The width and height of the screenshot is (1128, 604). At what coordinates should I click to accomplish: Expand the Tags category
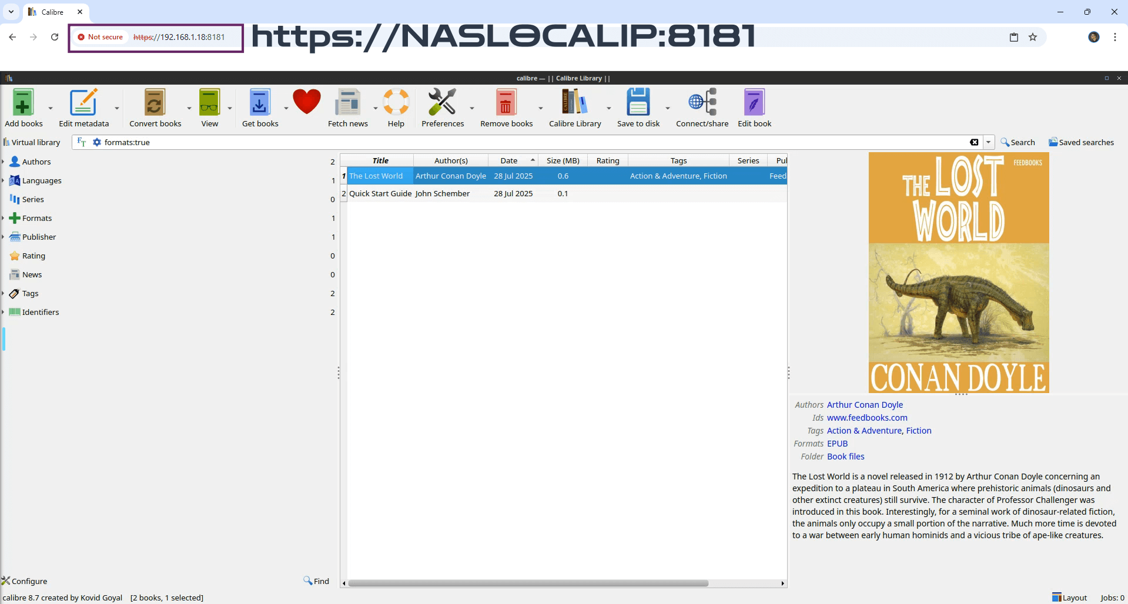(x=3, y=293)
